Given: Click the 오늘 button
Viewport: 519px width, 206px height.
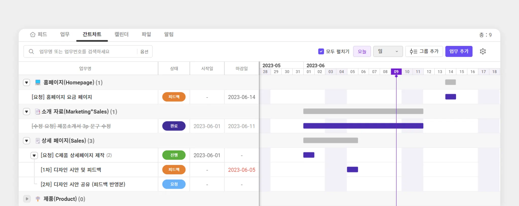Looking at the screenshot, I should (362, 51).
